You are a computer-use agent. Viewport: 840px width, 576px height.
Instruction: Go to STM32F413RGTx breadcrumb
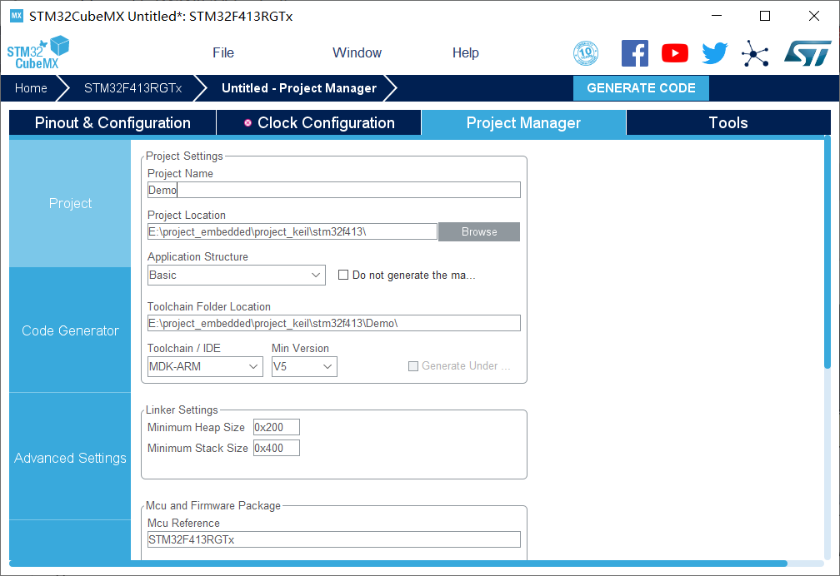tap(132, 88)
